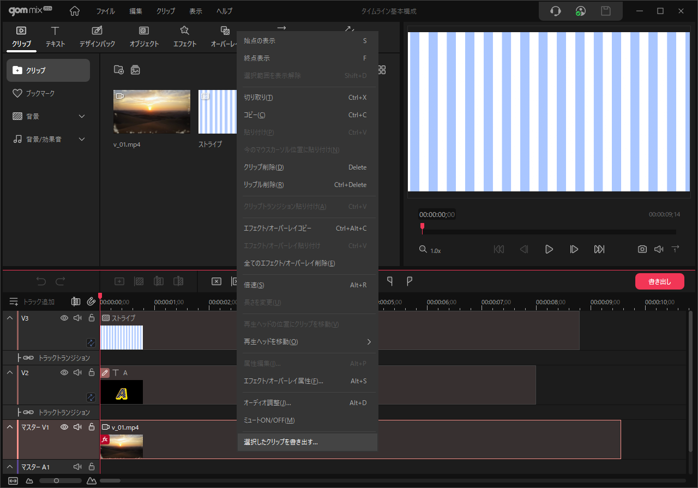Click the snapshot camera icon under preview
Screen dimensions: 698x488
tap(642, 249)
